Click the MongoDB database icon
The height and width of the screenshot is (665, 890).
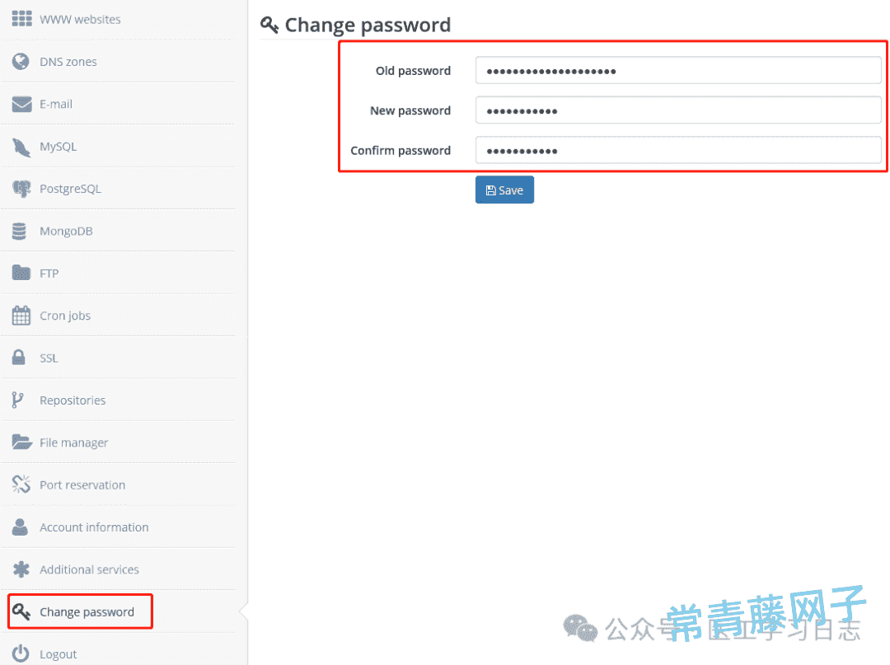[19, 231]
